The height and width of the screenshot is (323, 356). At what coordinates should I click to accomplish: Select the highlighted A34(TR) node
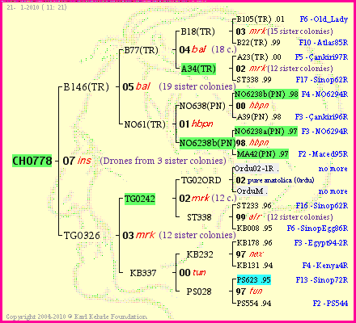(x=198, y=69)
